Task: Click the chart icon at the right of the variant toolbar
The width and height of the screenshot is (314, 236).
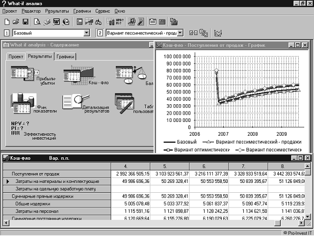Action: (x=218, y=33)
